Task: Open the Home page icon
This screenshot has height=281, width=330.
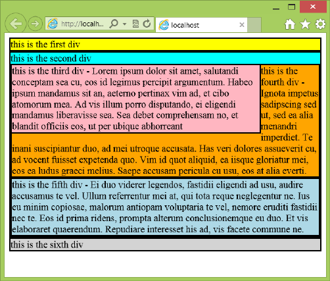Action: coord(290,24)
